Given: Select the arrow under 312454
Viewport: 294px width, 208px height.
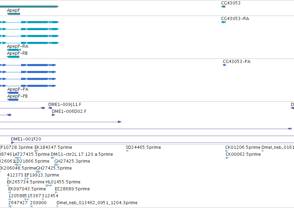Looking at the screenshot, I should 43,199.
